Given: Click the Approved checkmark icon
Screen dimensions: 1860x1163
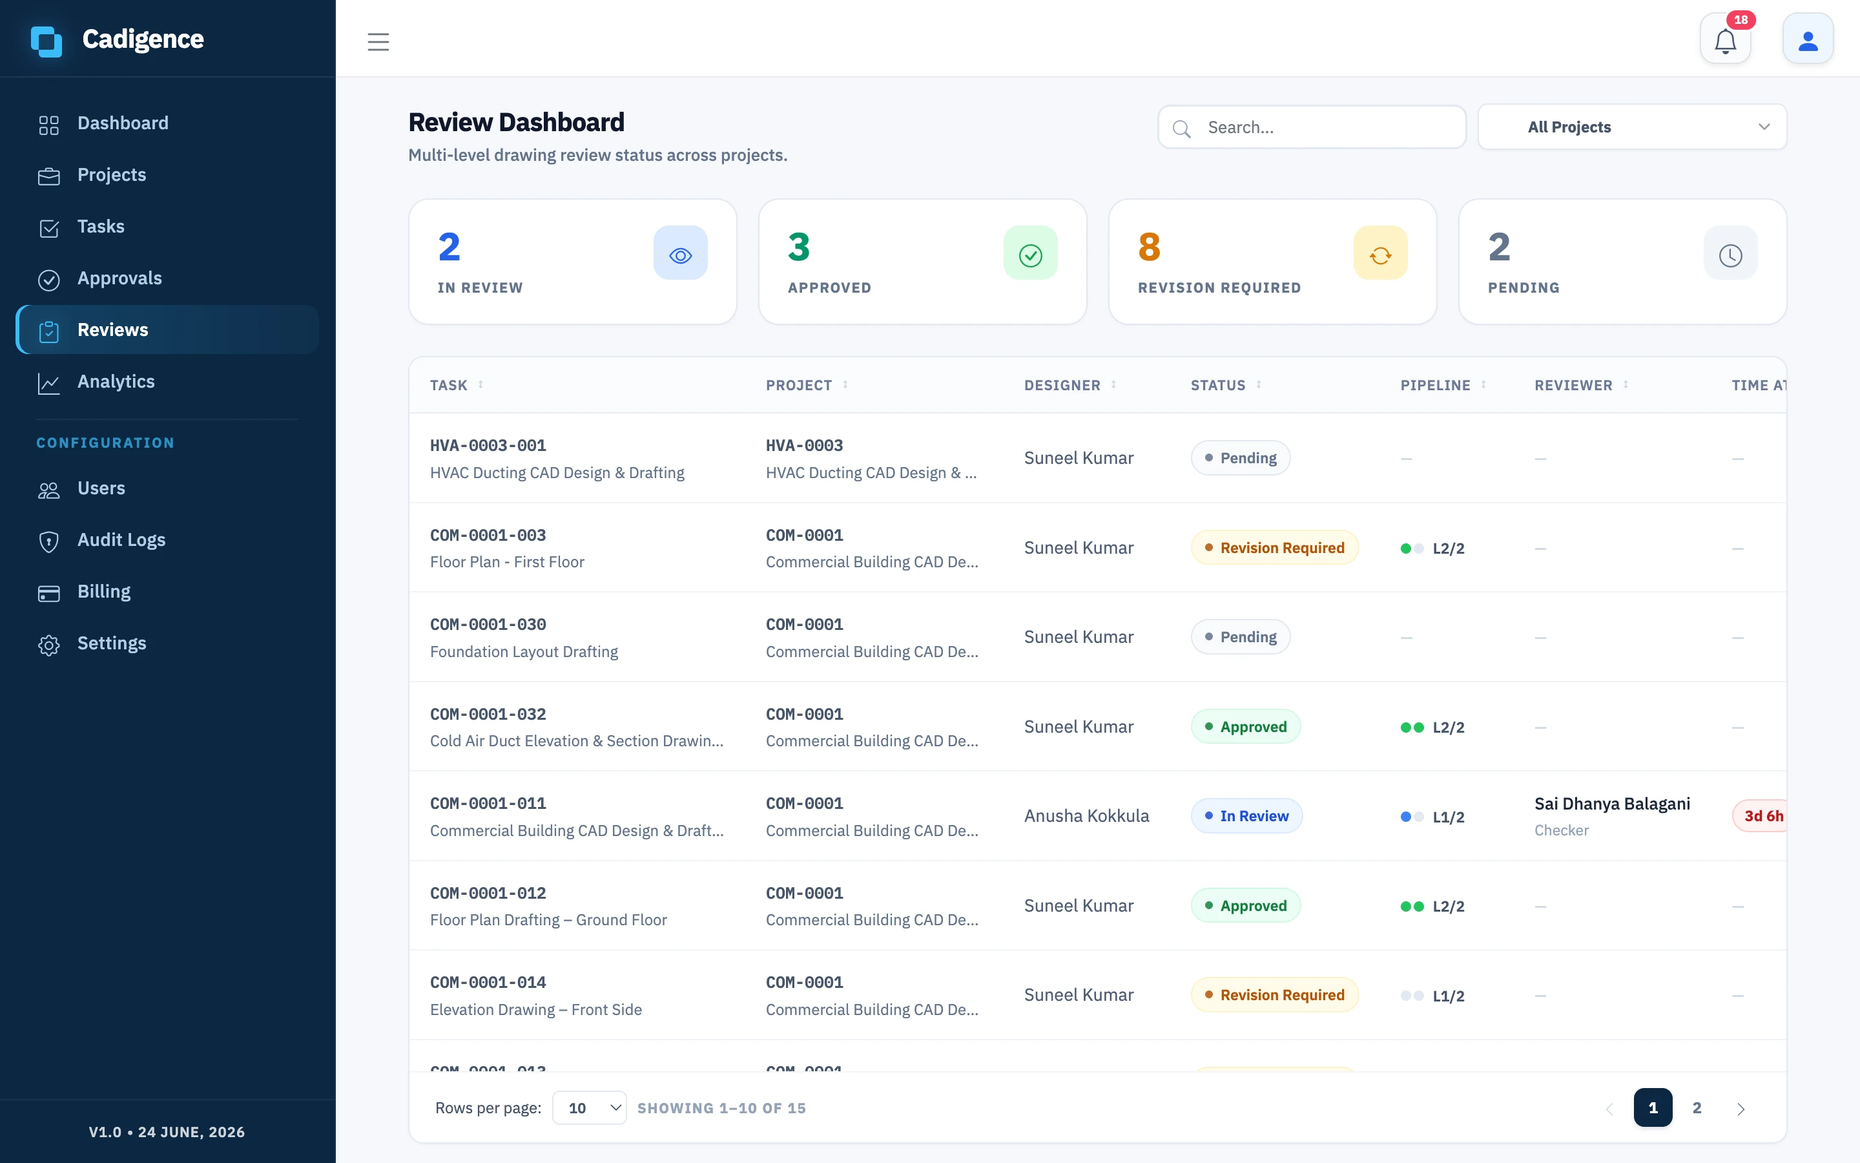Looking at the screenshot, I should pyautogui.click(x=1030, y=253).
